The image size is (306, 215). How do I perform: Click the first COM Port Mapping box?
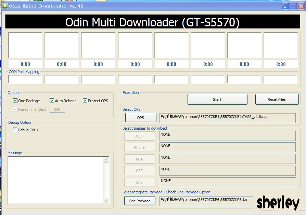click(x=25, y=79)
